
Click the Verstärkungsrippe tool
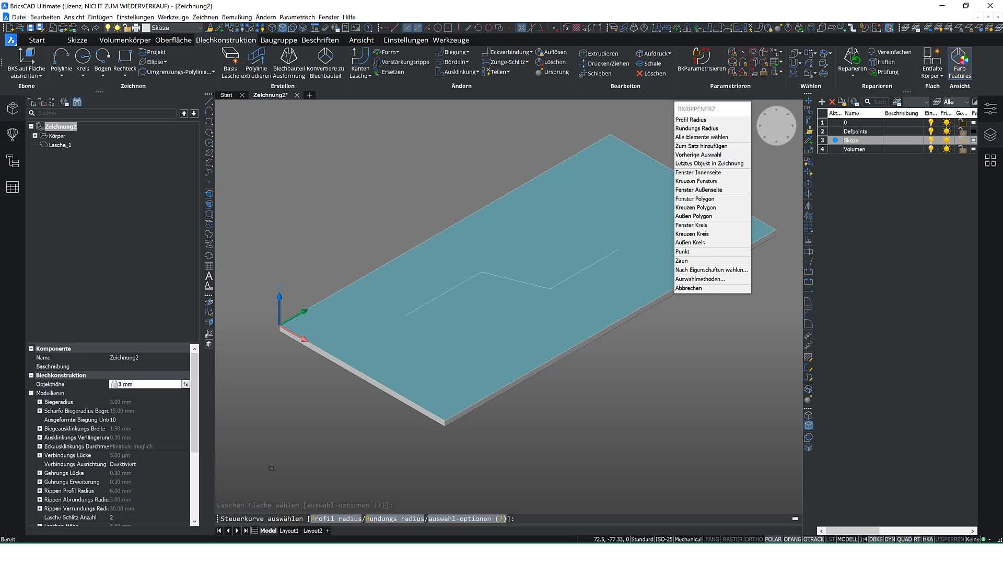coord(401,62)
